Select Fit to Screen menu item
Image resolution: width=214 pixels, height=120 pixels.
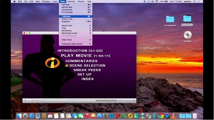click(x=76, y=12)
